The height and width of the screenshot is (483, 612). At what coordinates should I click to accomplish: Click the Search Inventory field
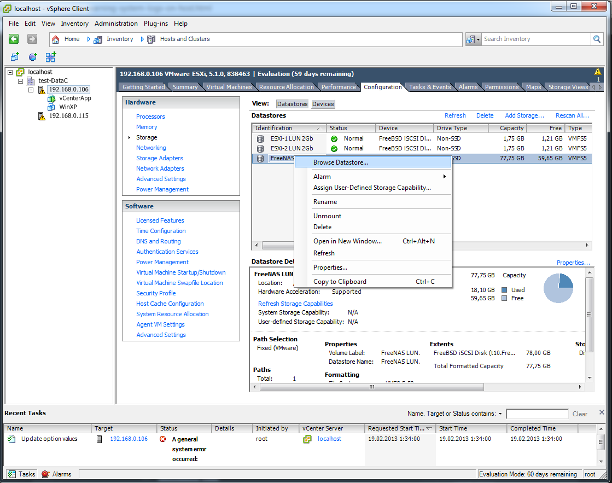pyautogui.click(x=535, y=39)
